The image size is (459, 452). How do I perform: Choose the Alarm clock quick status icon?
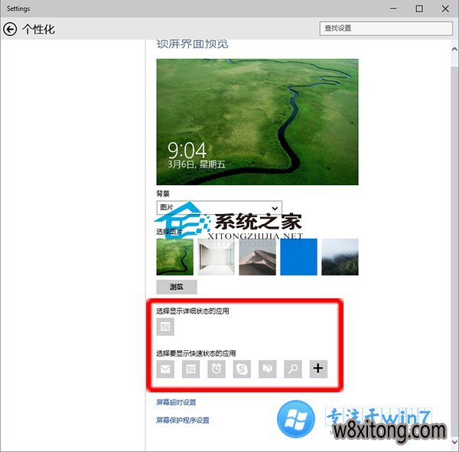(216, 369)
